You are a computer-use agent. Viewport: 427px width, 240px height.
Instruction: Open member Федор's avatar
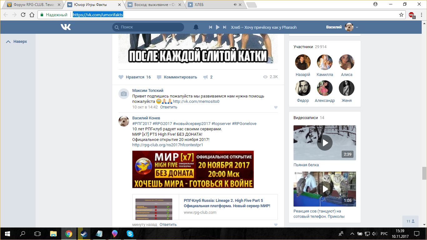303,88
